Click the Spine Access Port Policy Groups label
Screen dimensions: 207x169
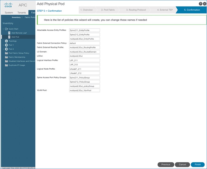click(52, 77)
